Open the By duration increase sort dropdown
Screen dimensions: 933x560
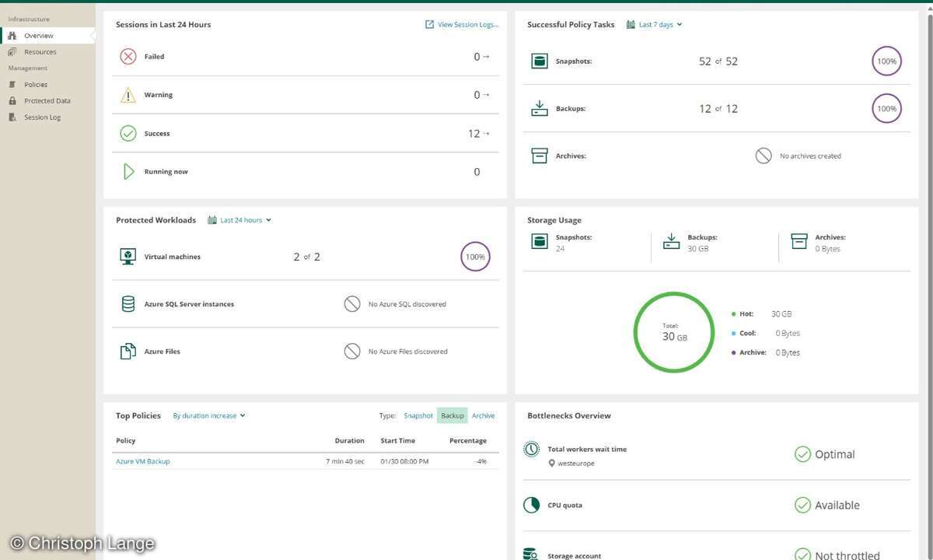coord(209,416)
